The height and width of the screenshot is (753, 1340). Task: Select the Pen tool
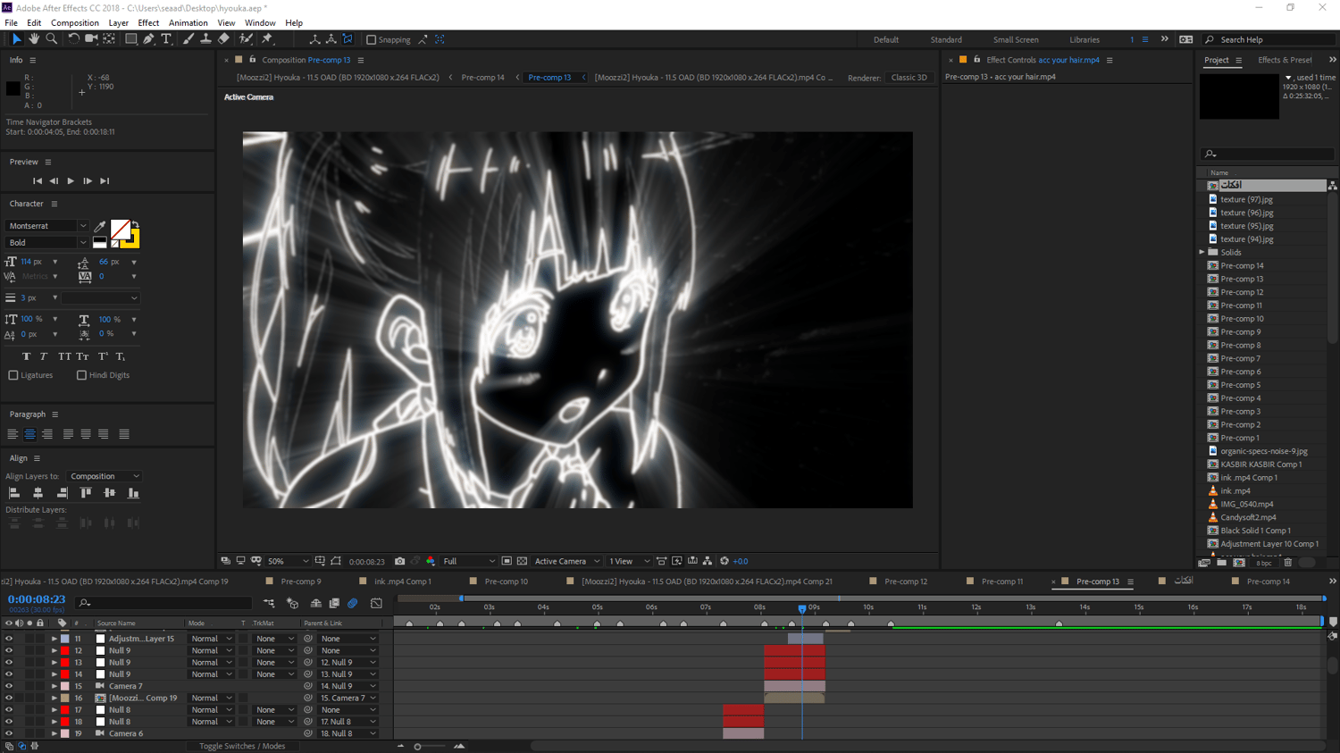point(148,39)
